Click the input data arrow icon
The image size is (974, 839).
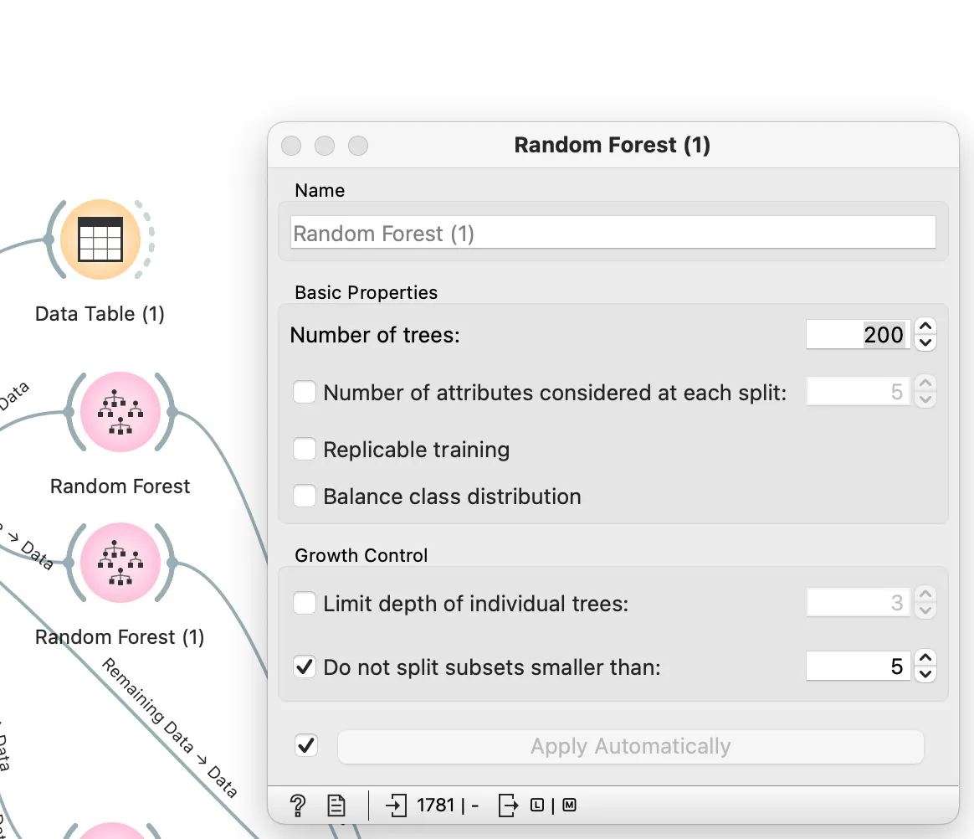[x=396, y=806]
